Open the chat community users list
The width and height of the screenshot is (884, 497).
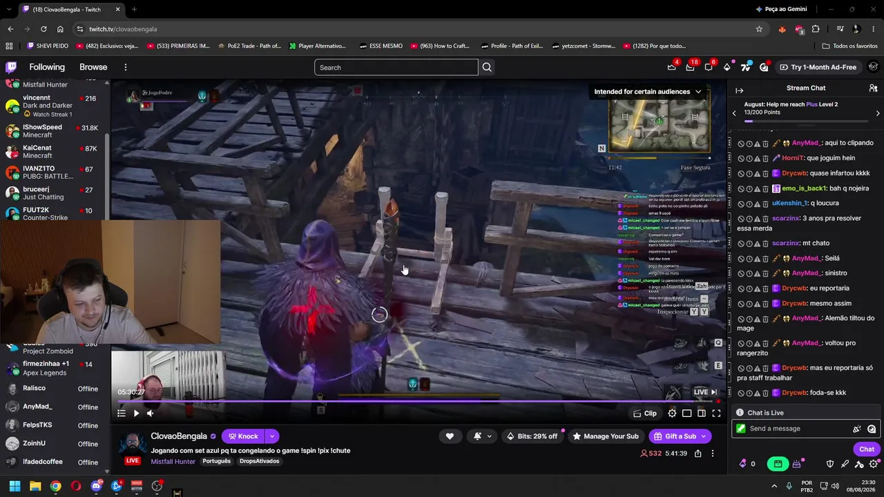click(x=873, y=88)
